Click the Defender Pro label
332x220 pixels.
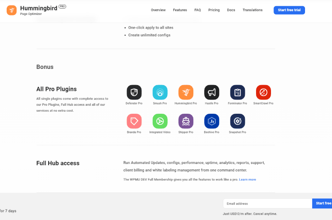(x=134, y=103)
